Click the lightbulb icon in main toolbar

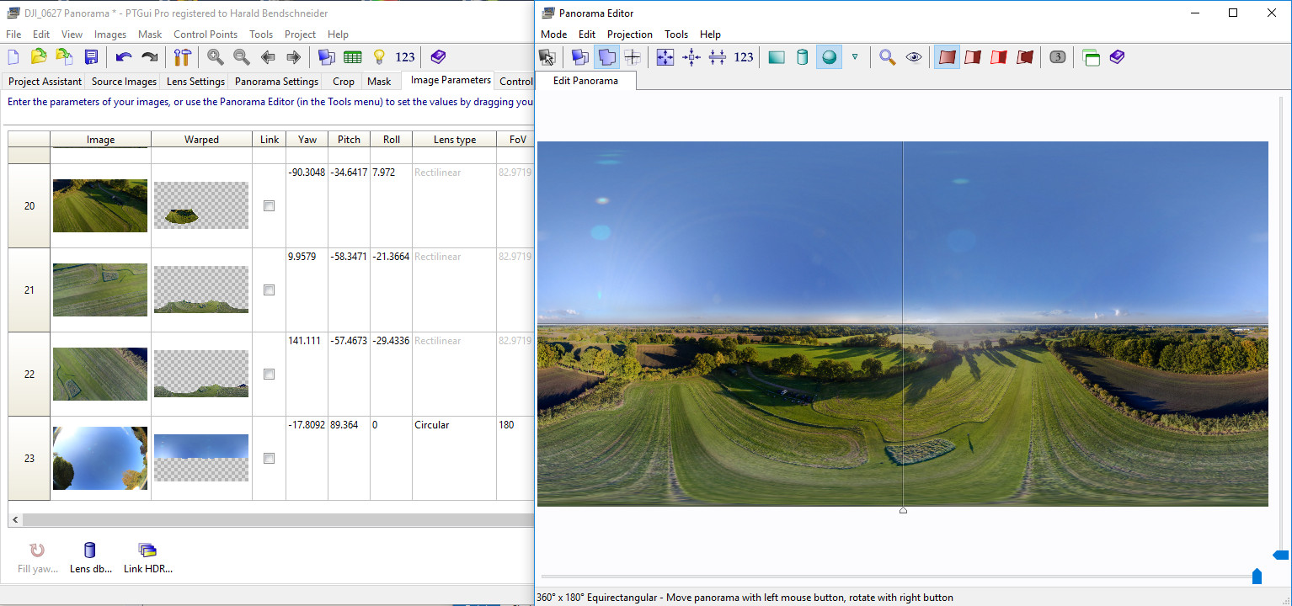click(379, 57)
